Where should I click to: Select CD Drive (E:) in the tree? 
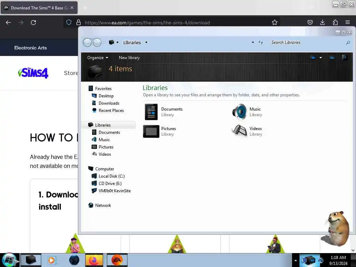(x=110, y=184)
